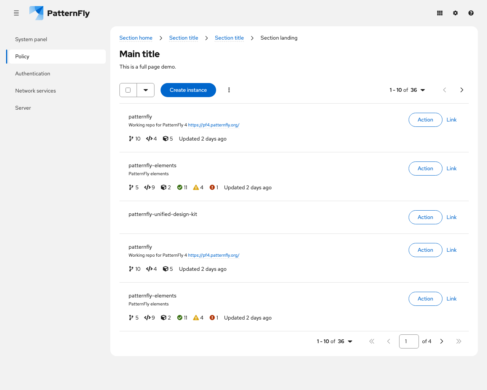
Task: Click 'This is a full page demo.' text
Action: pyautogui.click(x=148, y=67)
